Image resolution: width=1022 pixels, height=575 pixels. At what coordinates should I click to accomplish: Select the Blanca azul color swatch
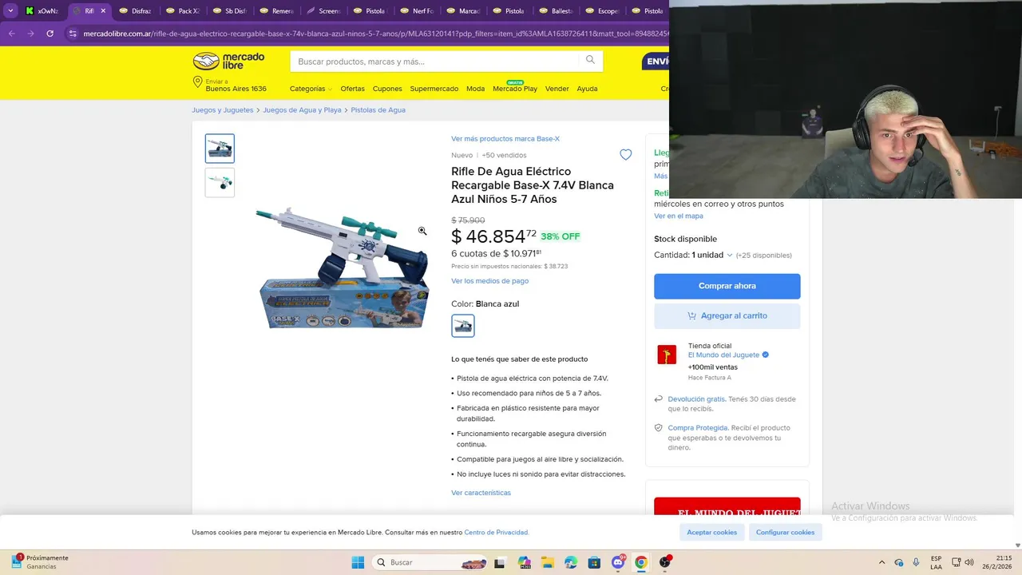[x=463, y=326]
